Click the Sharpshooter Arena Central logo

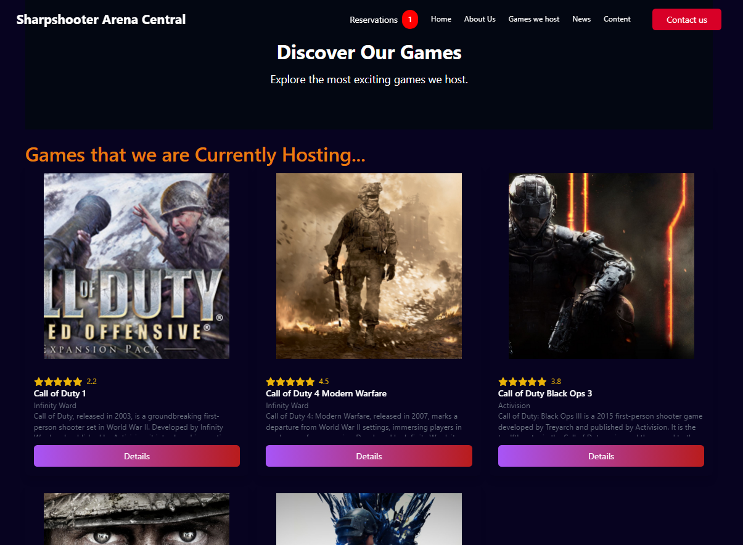101,19
